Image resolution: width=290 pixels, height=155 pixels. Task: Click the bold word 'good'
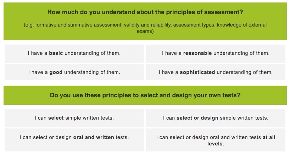(x=56, y=72)
